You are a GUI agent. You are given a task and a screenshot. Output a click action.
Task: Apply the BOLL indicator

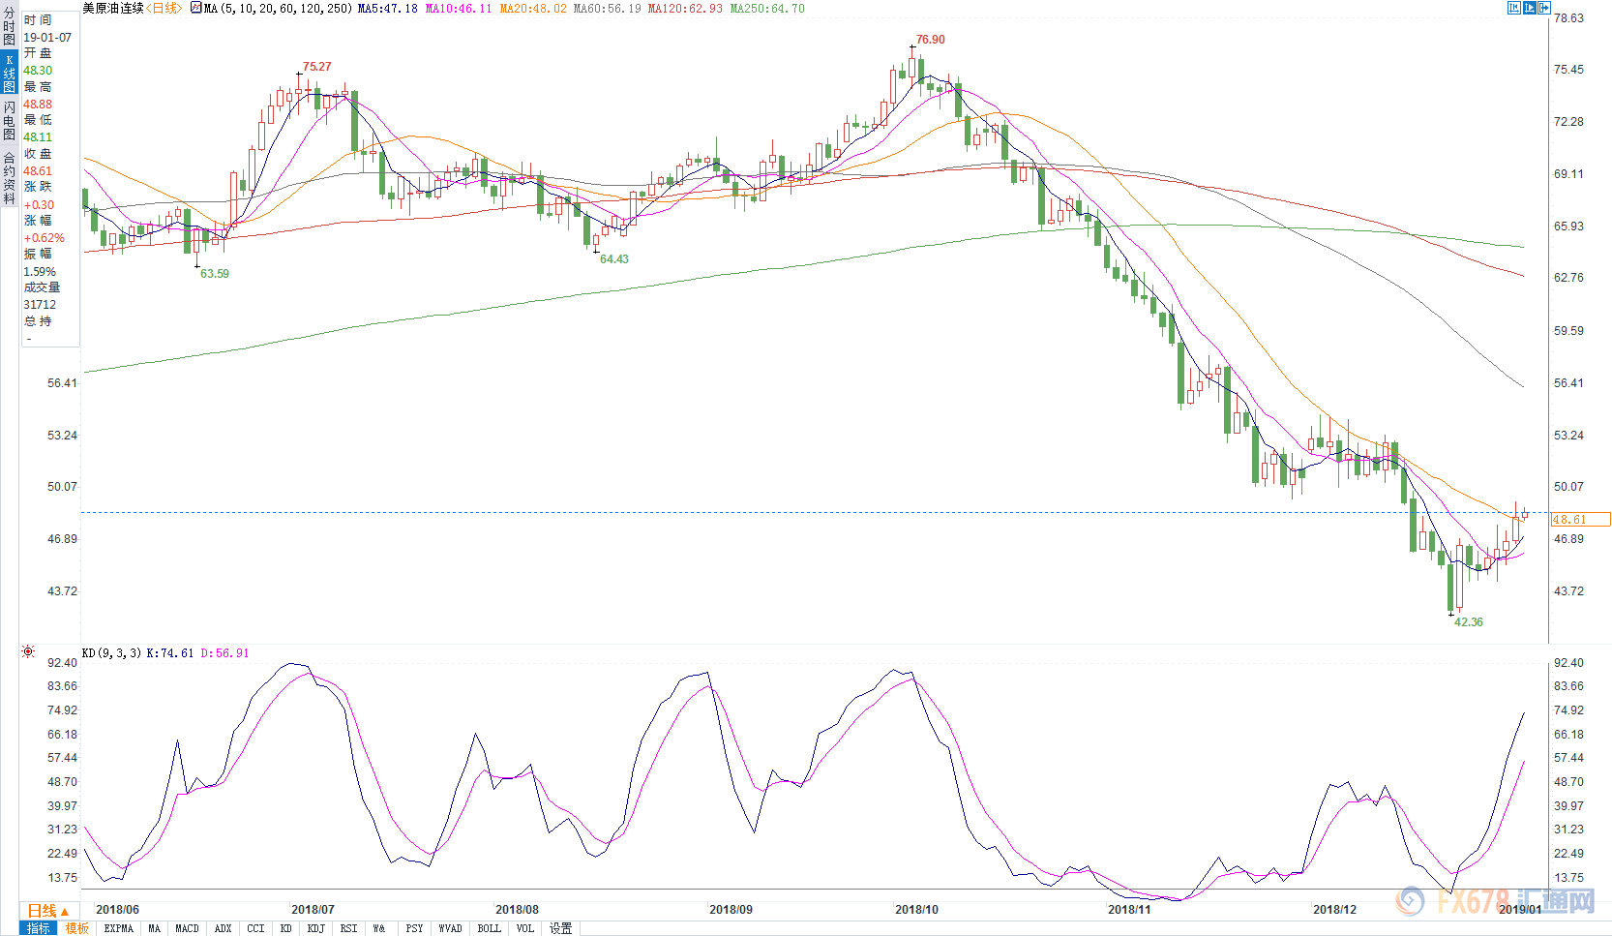pyautogui.click(x=490, y=928)
